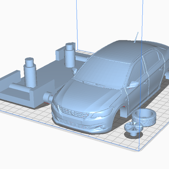Click the front door handle
The height and width of the screenshot is (169, 169).
(145, 82)
